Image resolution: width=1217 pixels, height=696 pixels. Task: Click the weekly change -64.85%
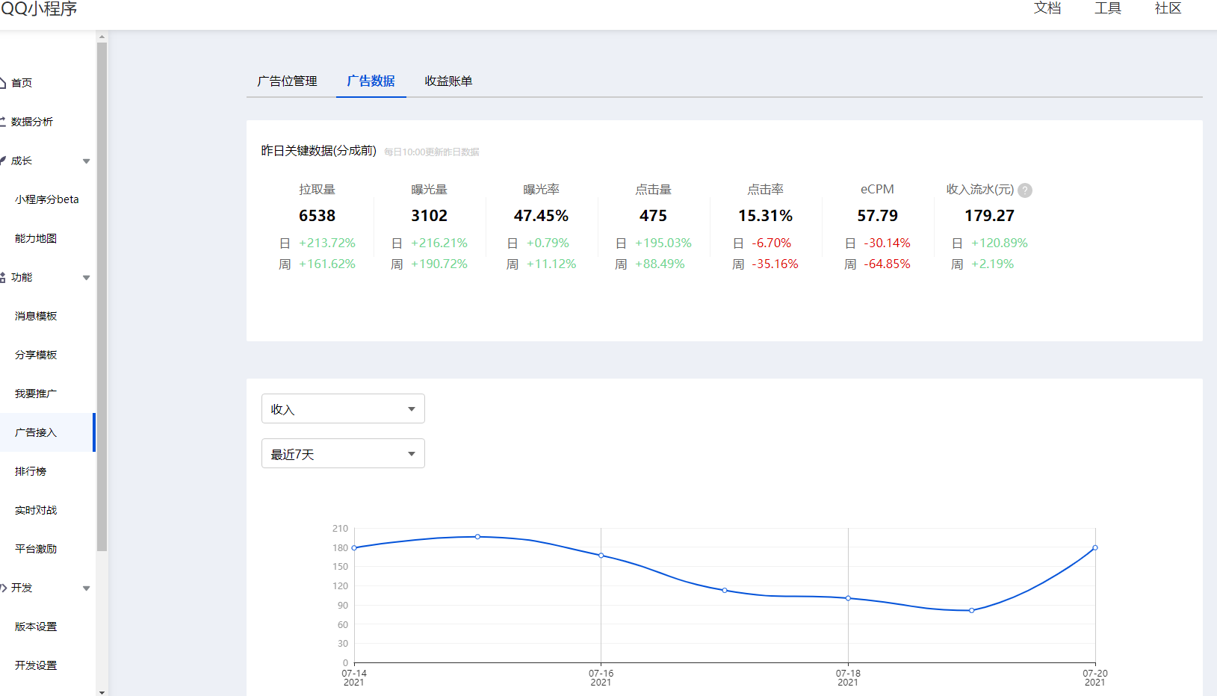tap(887, 264)
